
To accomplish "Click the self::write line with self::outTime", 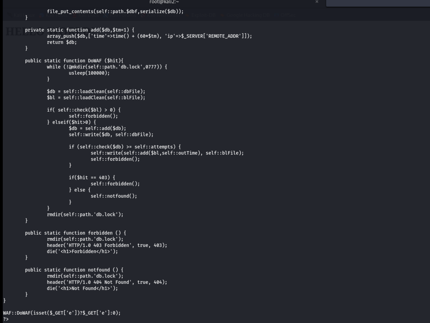I will [167, 153].
